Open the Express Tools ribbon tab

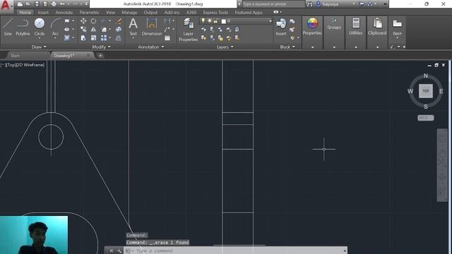[x=215, y=13]
